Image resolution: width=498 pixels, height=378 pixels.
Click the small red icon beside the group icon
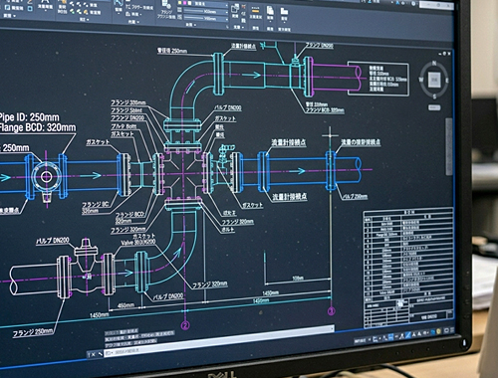tap(243, 7)
